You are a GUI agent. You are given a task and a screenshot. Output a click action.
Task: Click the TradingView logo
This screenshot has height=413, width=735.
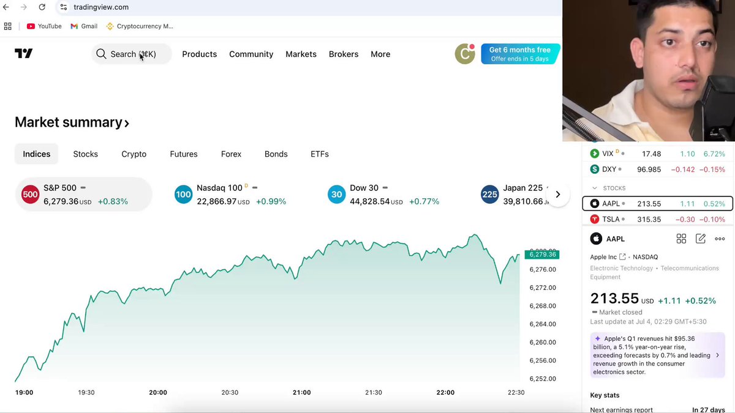coord(23,54)
